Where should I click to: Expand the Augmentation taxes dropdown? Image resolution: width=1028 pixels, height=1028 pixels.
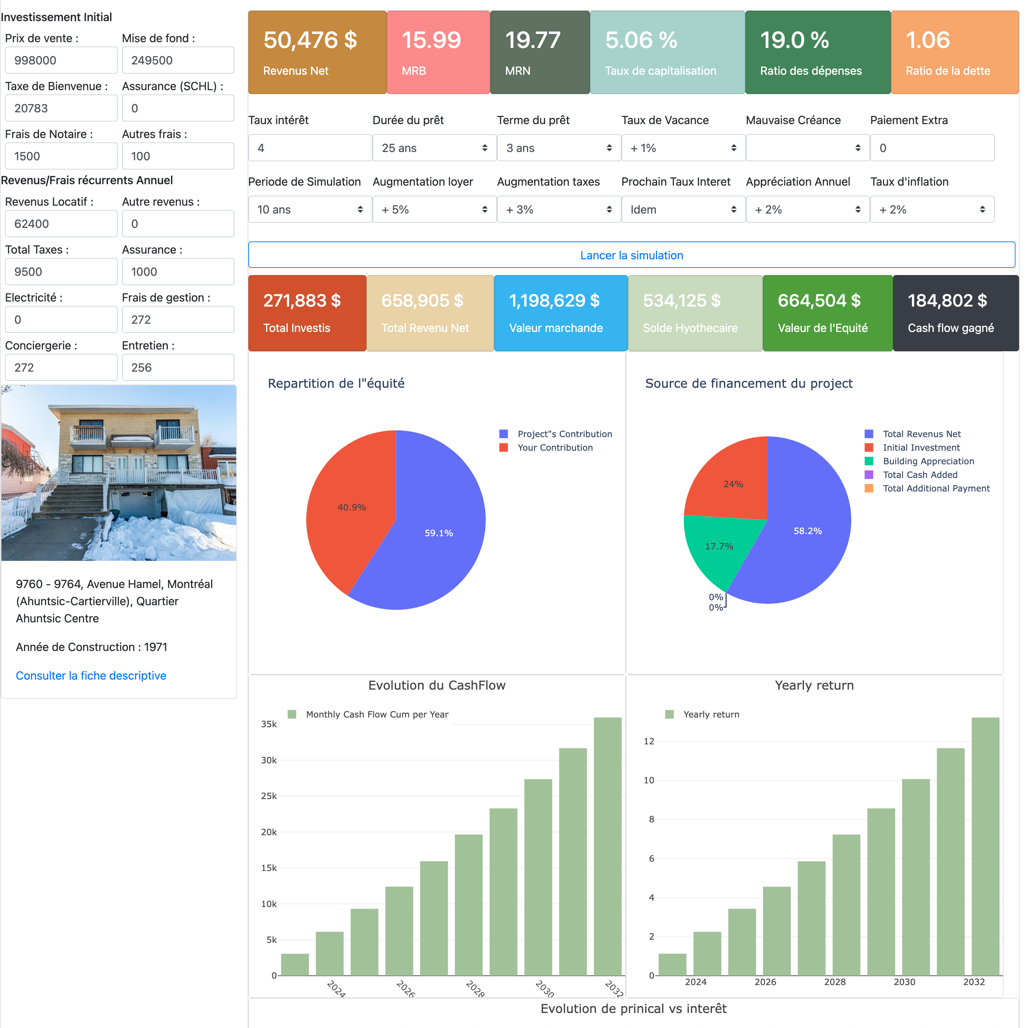[559, 209]
